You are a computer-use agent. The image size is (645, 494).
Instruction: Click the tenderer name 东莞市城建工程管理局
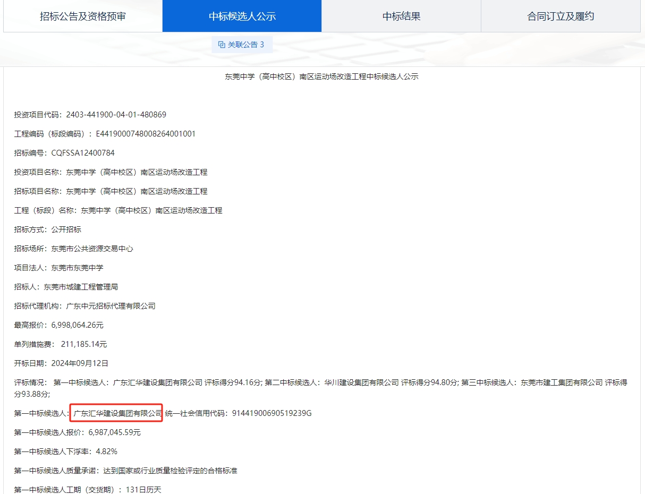[81, 287]
